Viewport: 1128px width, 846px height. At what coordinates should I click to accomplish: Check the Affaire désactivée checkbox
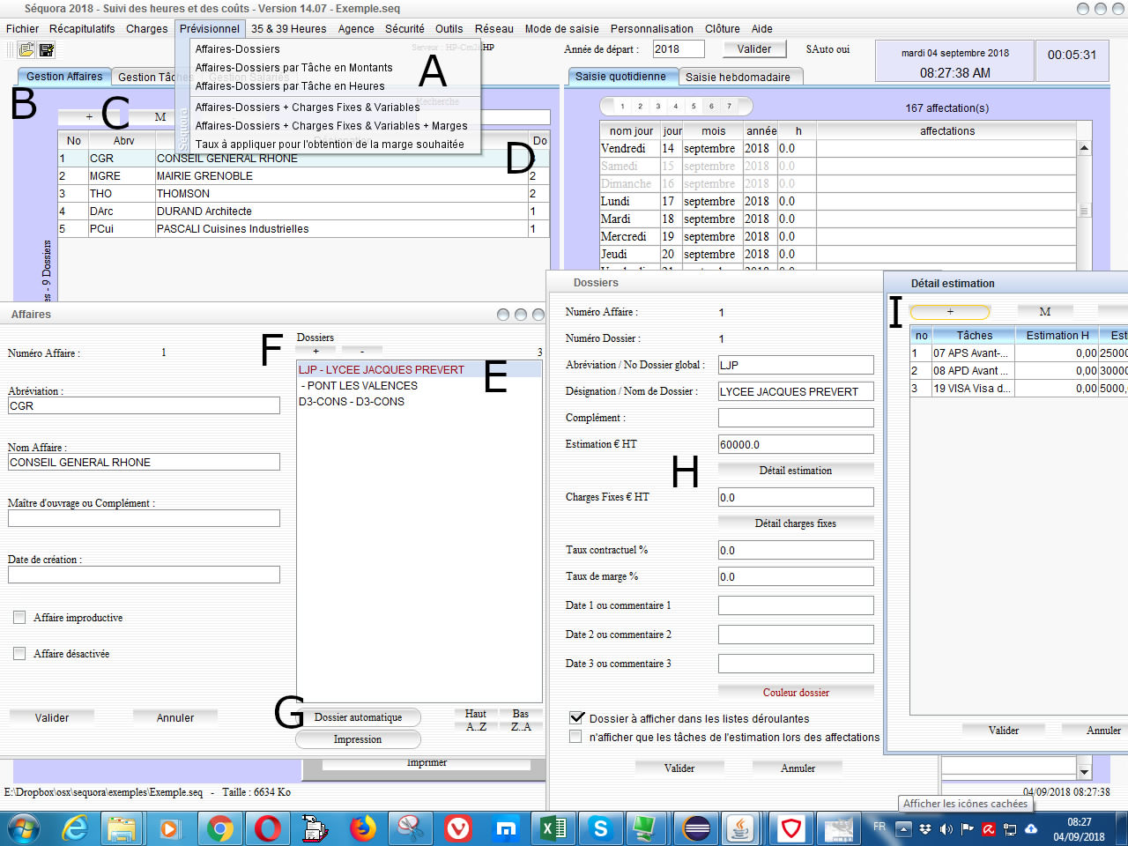[x=19, y=654]
